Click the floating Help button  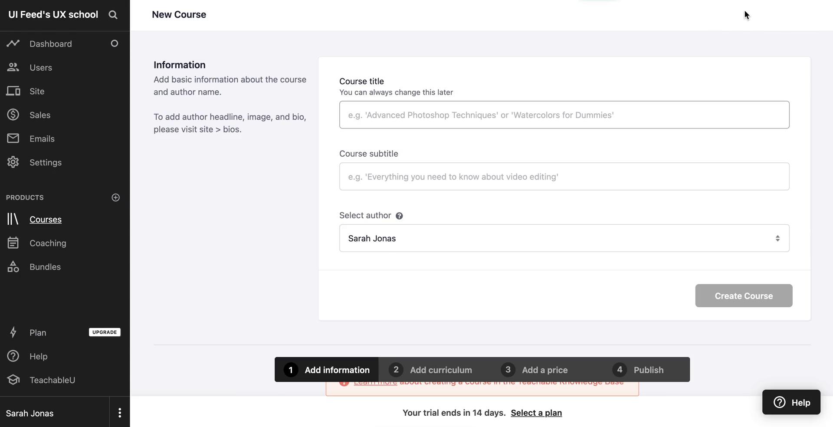point(791,402)
